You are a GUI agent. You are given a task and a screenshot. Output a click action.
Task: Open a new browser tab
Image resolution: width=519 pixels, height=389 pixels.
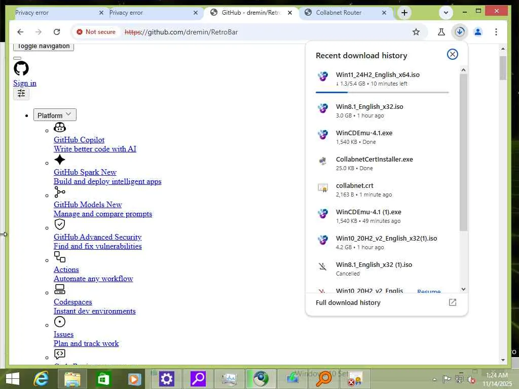[404, 13]
